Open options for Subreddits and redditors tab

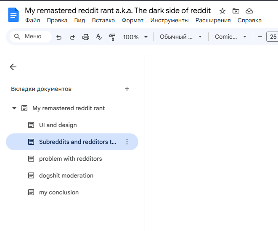click(127, 142)
